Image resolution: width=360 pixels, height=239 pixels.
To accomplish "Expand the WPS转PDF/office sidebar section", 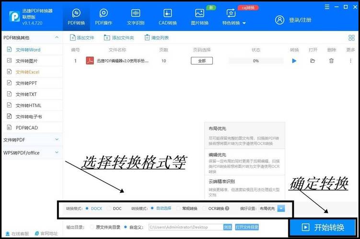I will tap(31, 152).
